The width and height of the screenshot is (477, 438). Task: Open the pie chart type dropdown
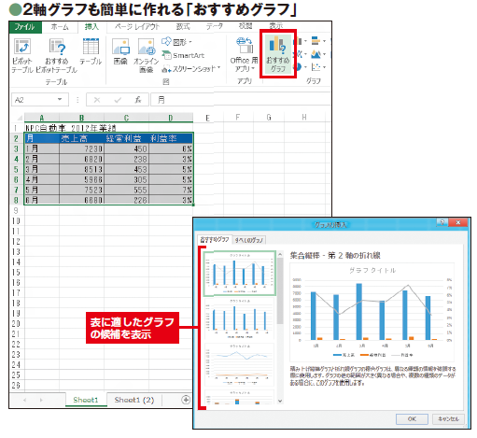point(301,67)
